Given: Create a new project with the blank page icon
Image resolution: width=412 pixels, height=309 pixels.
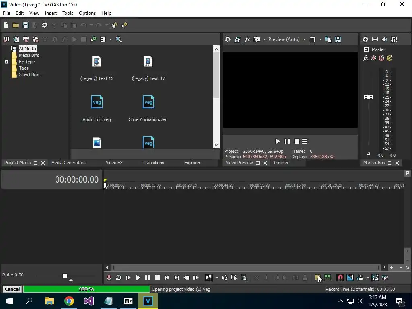Looking at the screenshot, I should click(x=6, y=25).
